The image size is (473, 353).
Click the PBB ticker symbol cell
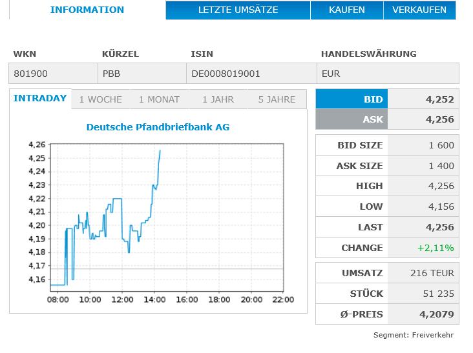click(112, 74)
